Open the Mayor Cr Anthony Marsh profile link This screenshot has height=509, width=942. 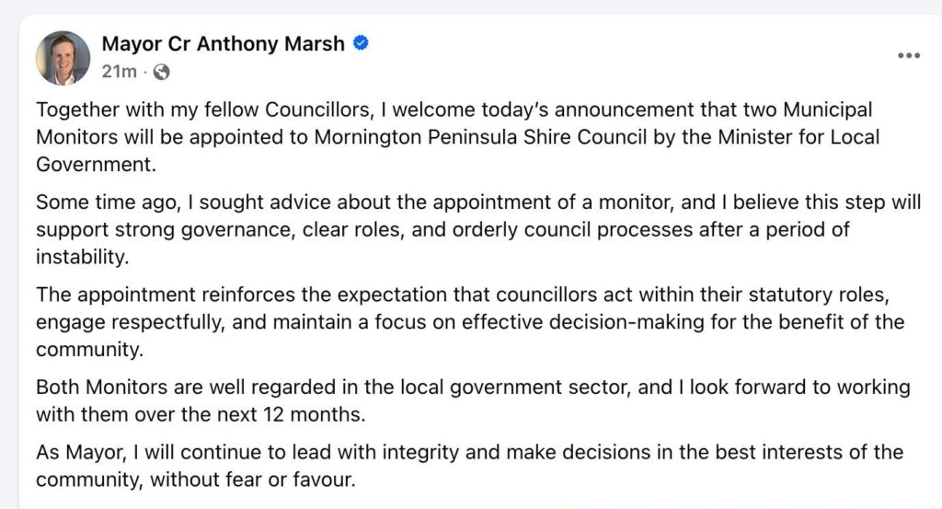[x=223, y=43]
